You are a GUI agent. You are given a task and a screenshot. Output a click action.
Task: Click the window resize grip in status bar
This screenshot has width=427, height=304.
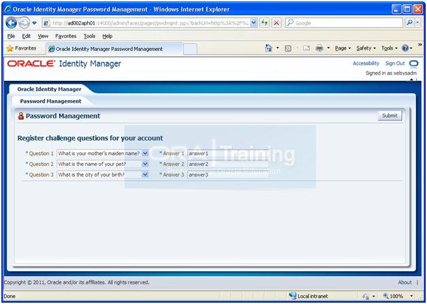[x=421, y=298]
